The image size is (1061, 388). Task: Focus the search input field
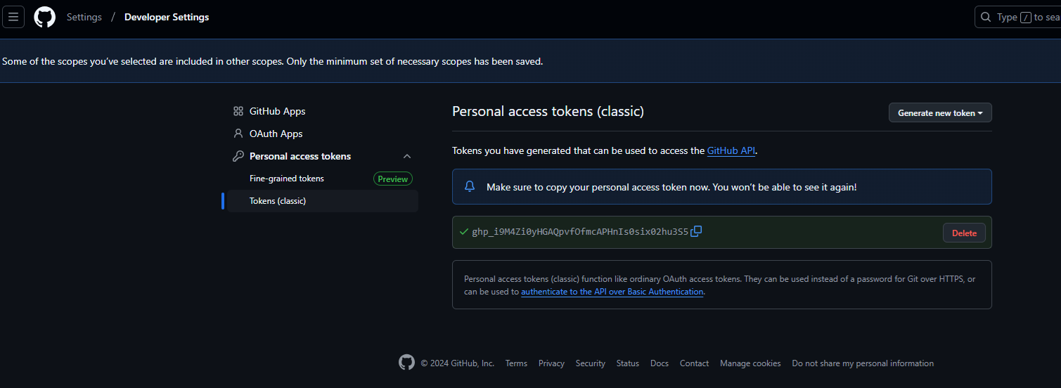1018,17
